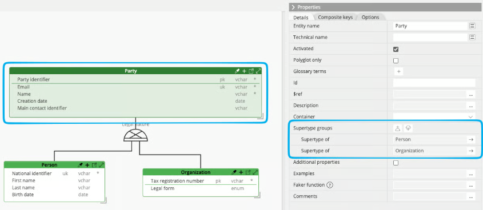Click the eyedropper icon on Person entity

[x=81, y=165]
